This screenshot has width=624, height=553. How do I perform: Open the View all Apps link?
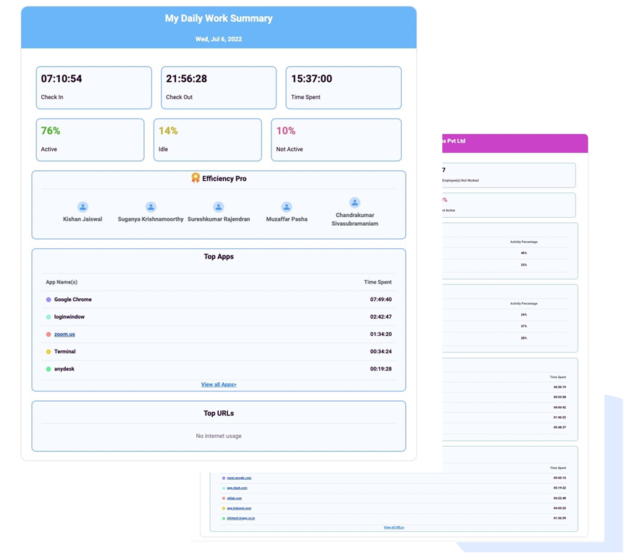pyautogui.click(x=219, y=384)
